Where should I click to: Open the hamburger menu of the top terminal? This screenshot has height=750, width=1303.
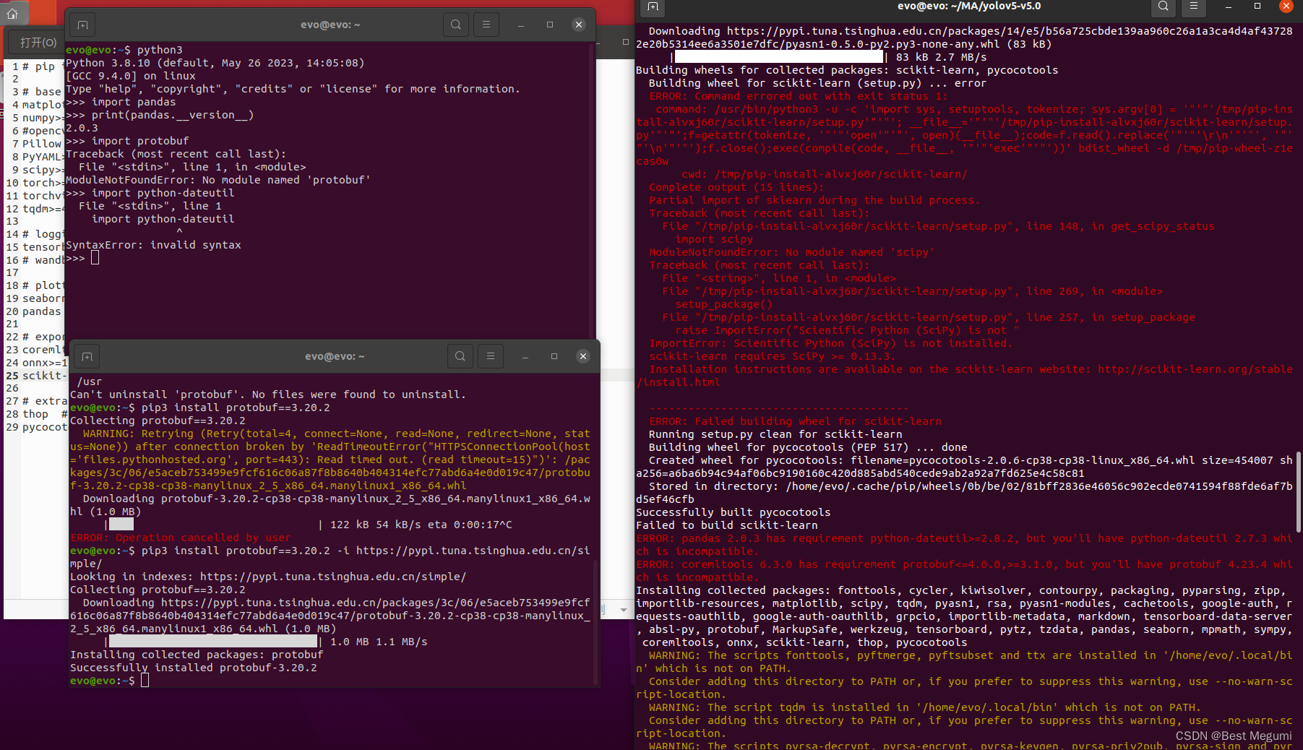click(486, 24)
